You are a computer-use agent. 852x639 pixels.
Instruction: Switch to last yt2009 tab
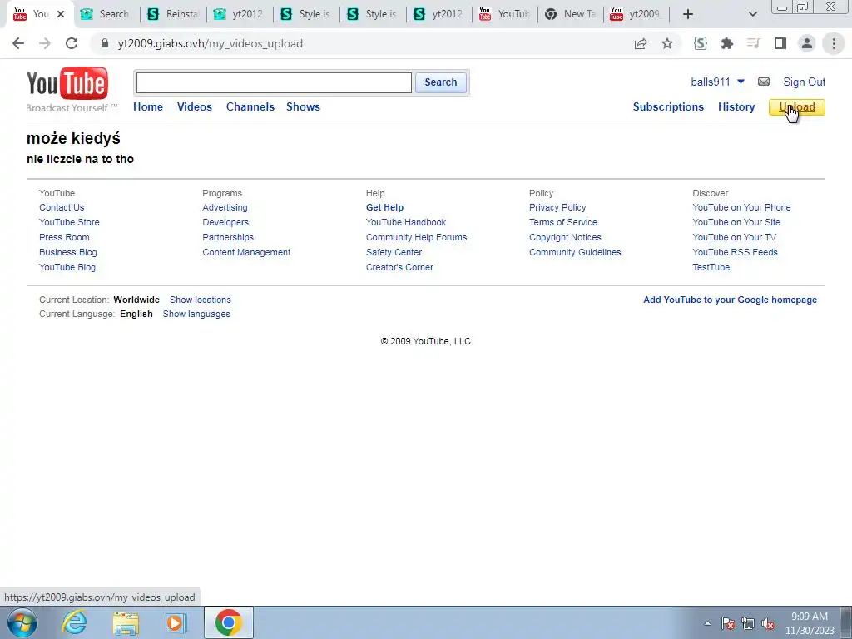[x=637, y=14]
